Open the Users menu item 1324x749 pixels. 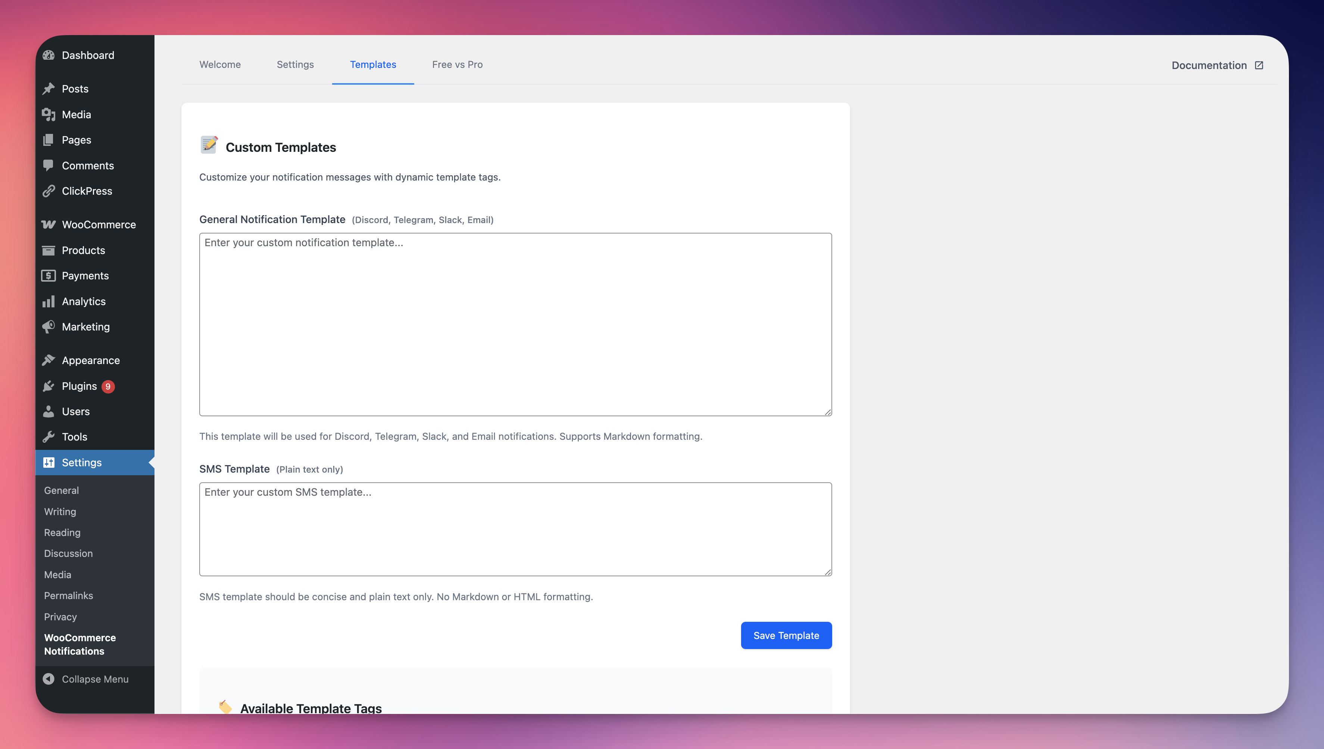pyautogui.click(x=76, y=411)
